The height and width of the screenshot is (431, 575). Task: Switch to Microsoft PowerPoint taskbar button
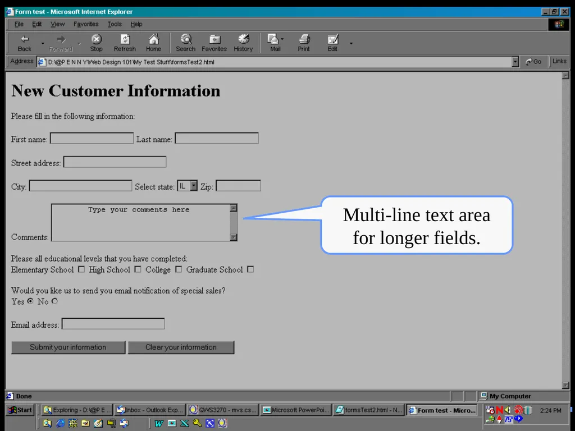click(296, 410)
